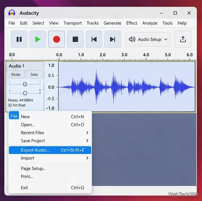
Task: Open the Tracks menu
Action: pyautogui.click(x=93, y=23)
